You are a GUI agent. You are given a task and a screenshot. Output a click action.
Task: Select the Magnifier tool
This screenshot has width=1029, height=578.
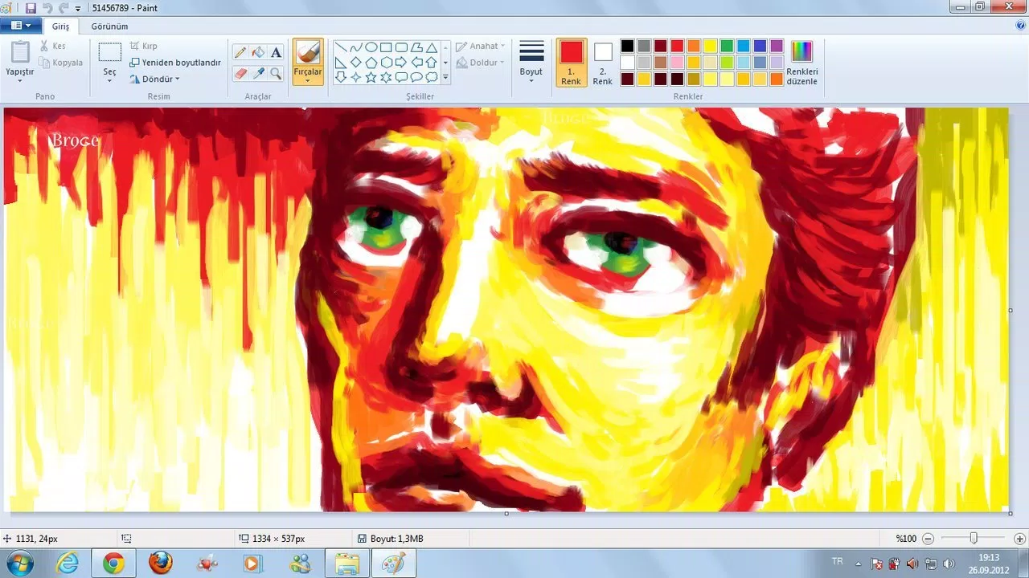(x=276, y=73)
